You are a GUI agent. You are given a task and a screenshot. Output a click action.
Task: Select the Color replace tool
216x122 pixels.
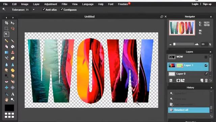tap(6, 58)
